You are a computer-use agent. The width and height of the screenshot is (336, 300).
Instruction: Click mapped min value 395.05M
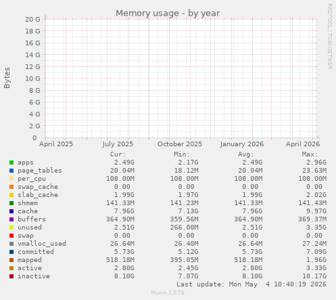click(x=184, y=260)
